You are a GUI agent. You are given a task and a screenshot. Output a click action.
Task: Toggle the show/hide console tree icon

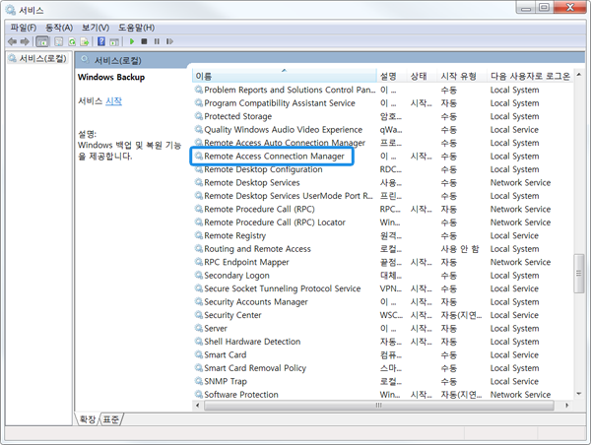42,41
